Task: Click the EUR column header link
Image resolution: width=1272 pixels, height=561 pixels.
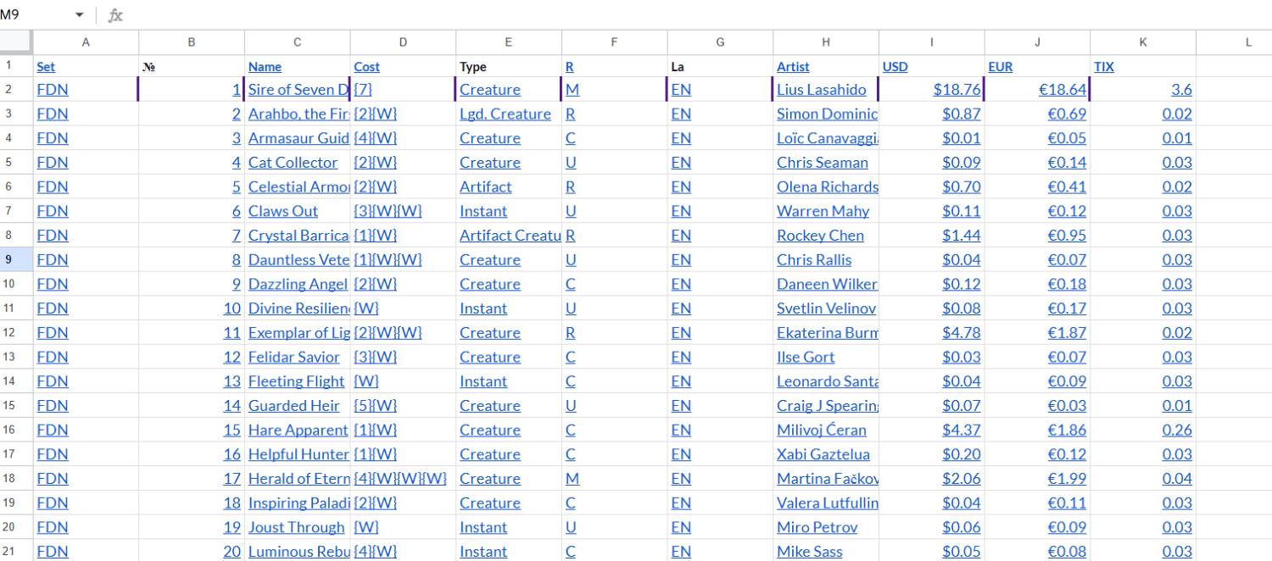Action: click(x=1000, y=66)
